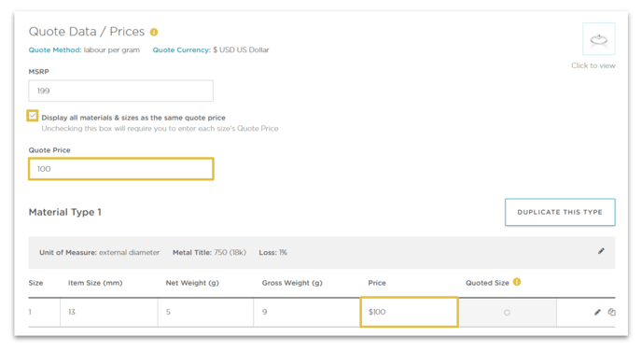Screen dimensions: 642x351
Task: Edit Material Type 1 details with pencil icon
Action: click(601, 251)
